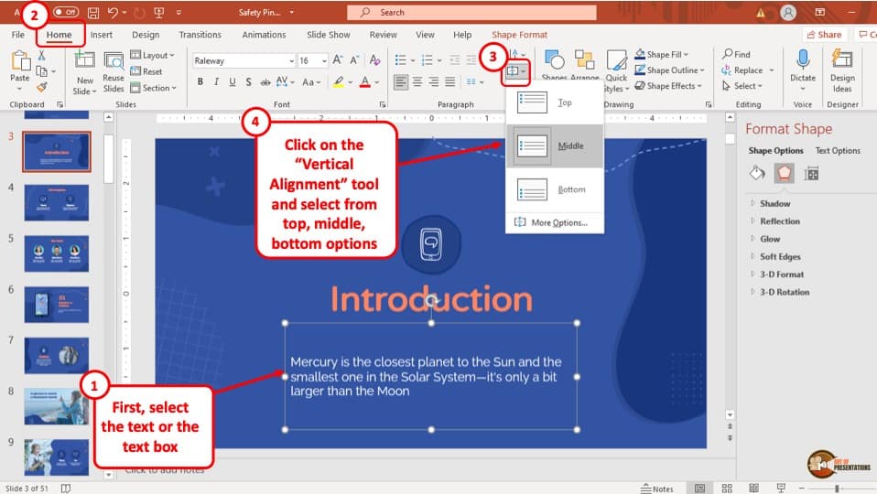Clear all formatting icon
Screen dimensions: 877x494
[374, 59]
